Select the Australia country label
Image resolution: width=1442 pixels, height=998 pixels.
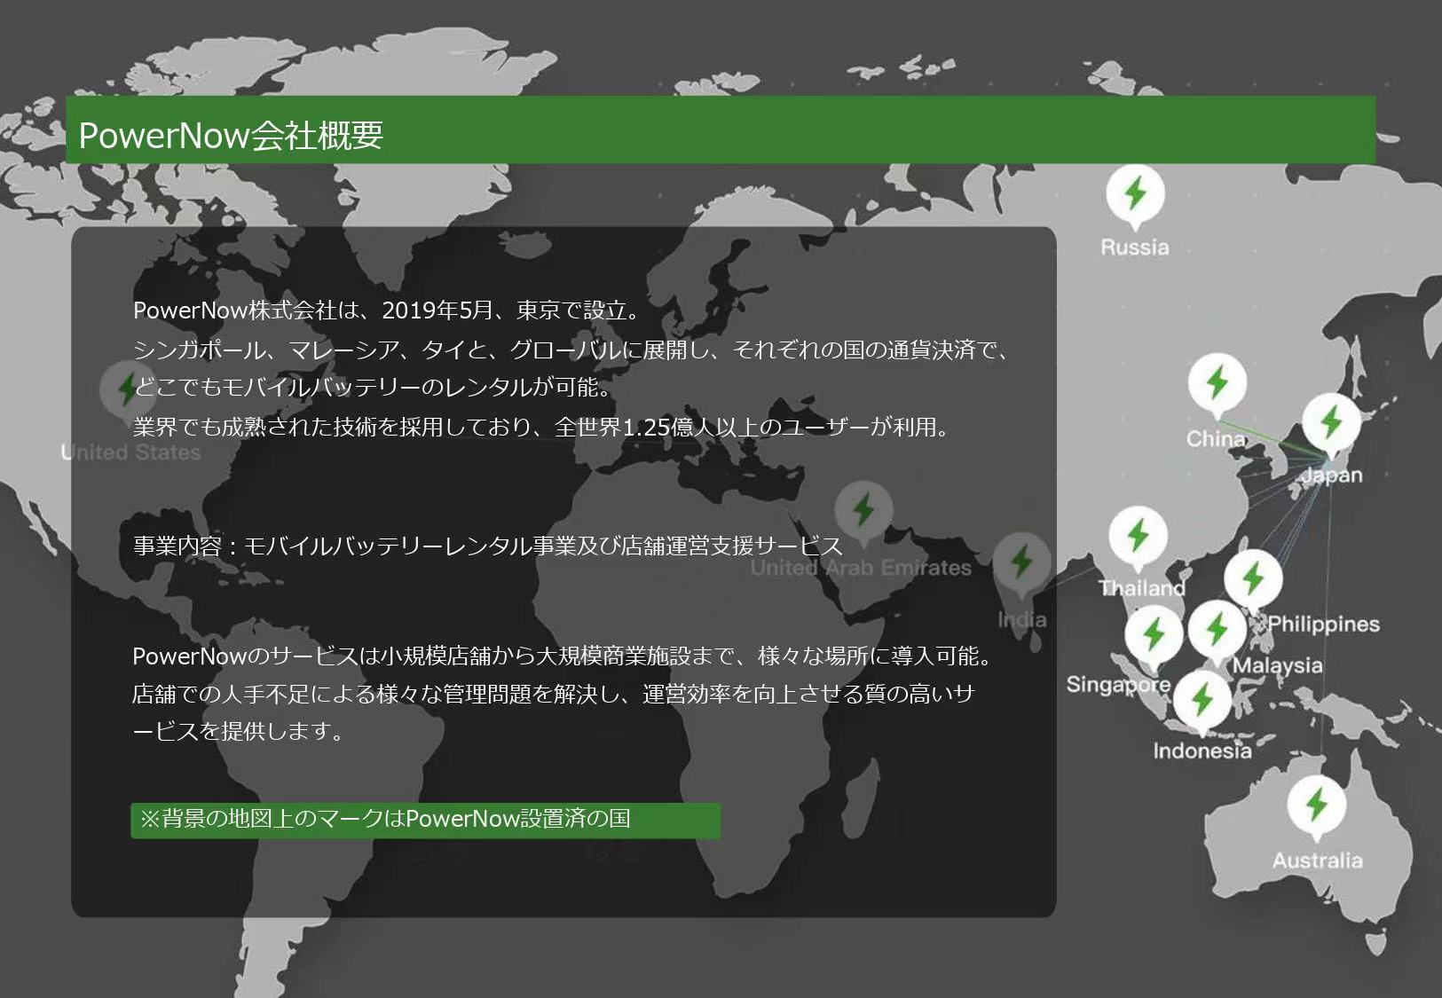click(x=1317, y=860)
